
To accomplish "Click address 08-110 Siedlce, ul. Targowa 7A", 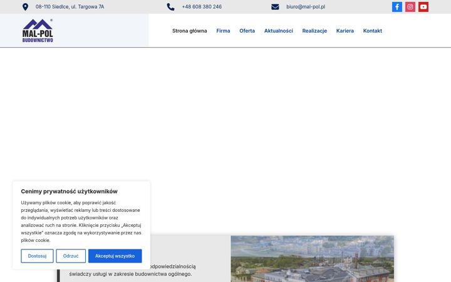I will tap(70, 7).
